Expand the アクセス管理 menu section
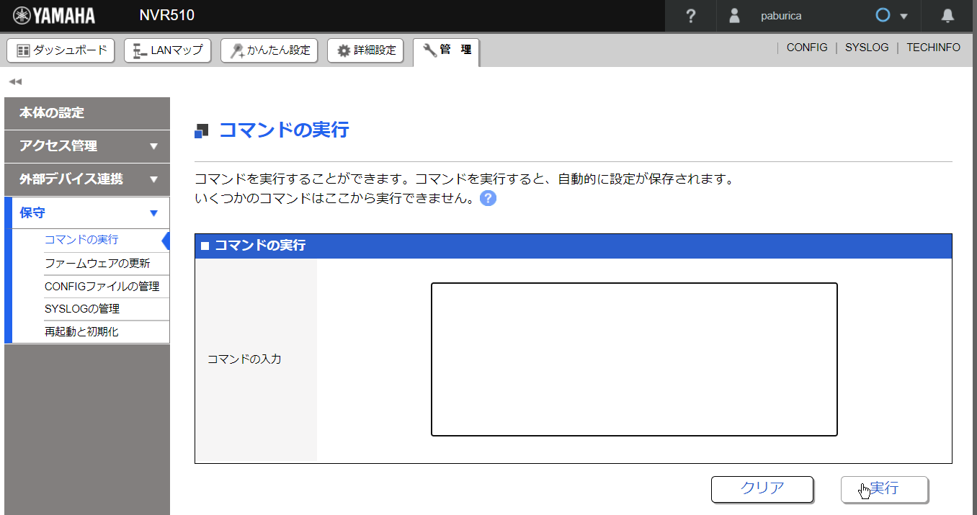 (87, 146)
